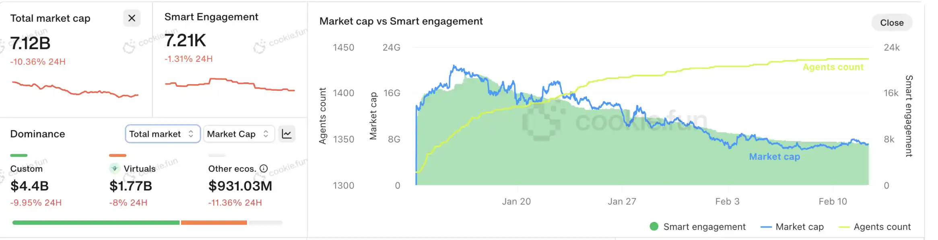Click the Other ecos. info icon
The width and height of the screenshot is (938, 240).
[264, 169]
